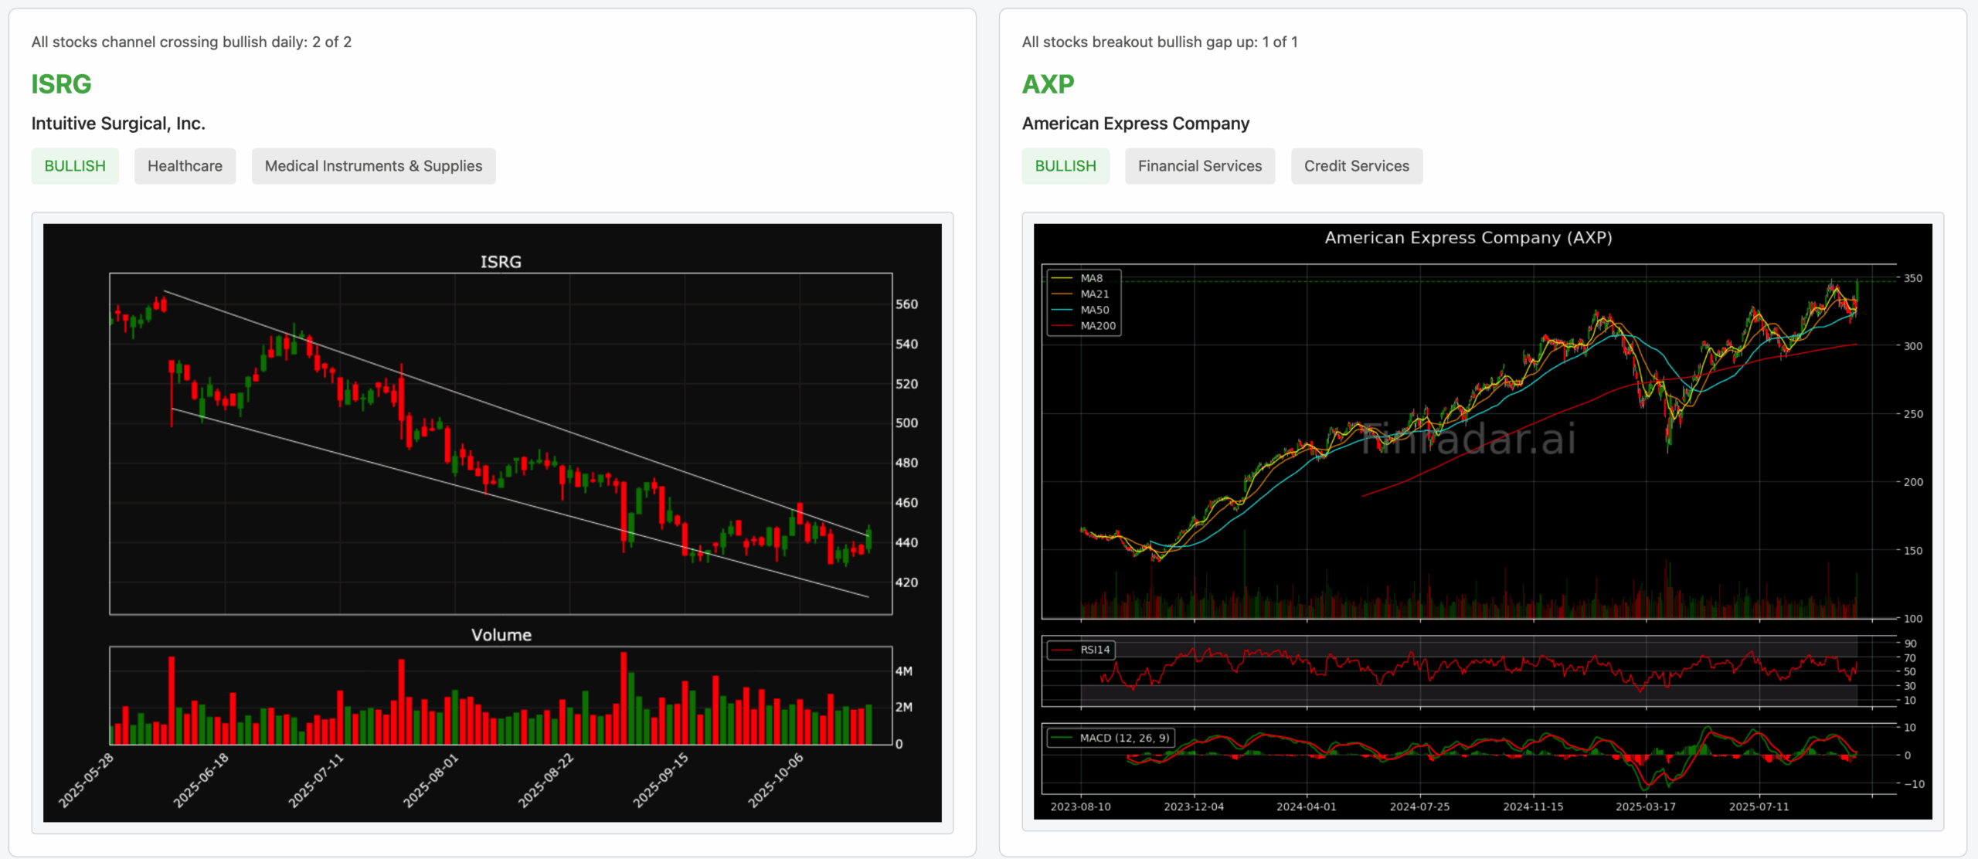Click the AXP ticker heading
This screenshot has width=1978, height=859.
pyautogui.click(x=1048, y=83)
